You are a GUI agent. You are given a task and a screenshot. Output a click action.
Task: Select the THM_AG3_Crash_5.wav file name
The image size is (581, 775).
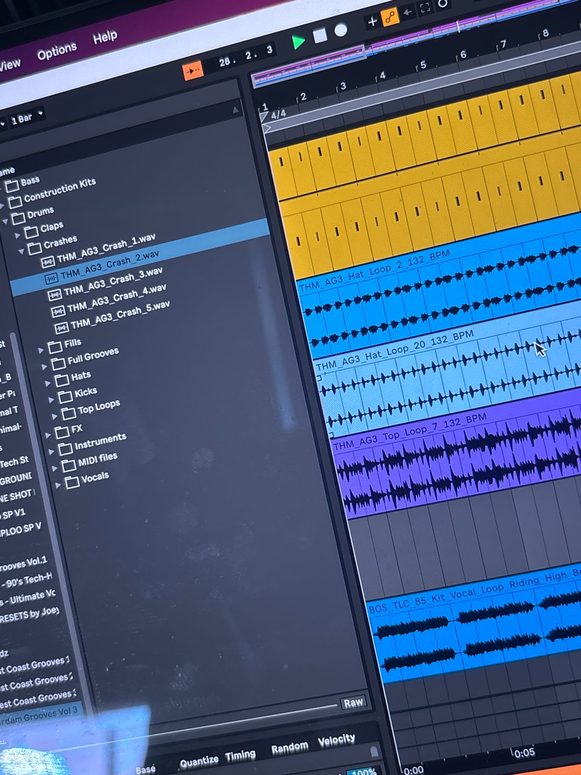tap(120, 315)
